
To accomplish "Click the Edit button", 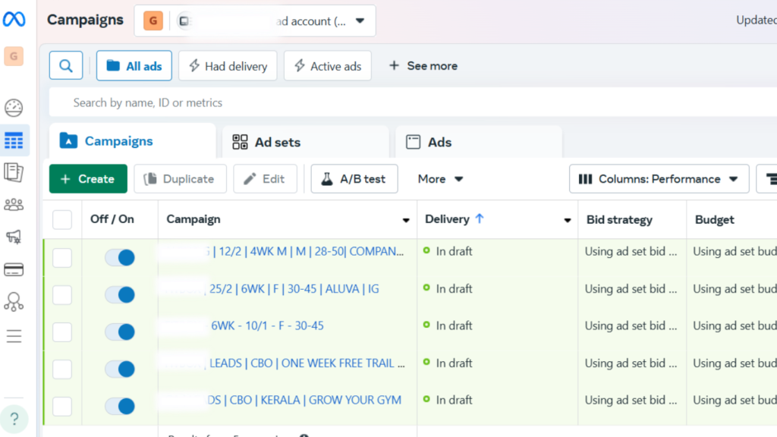I will pyautogui.click(x=265, y=179).
